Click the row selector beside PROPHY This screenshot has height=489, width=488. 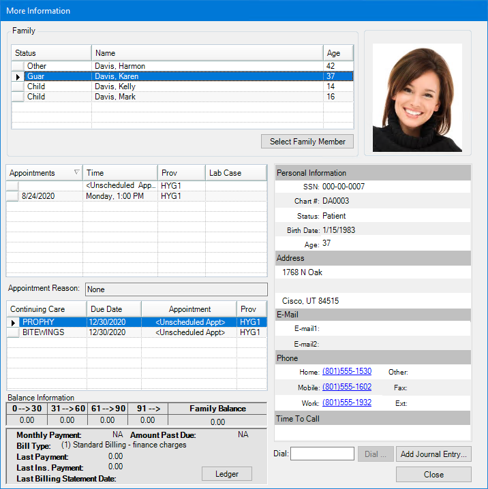(13, 322)
